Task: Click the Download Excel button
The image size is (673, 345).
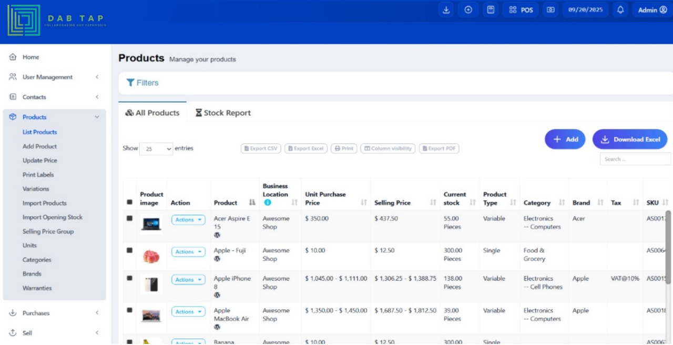Action: (x=629, y=139)
